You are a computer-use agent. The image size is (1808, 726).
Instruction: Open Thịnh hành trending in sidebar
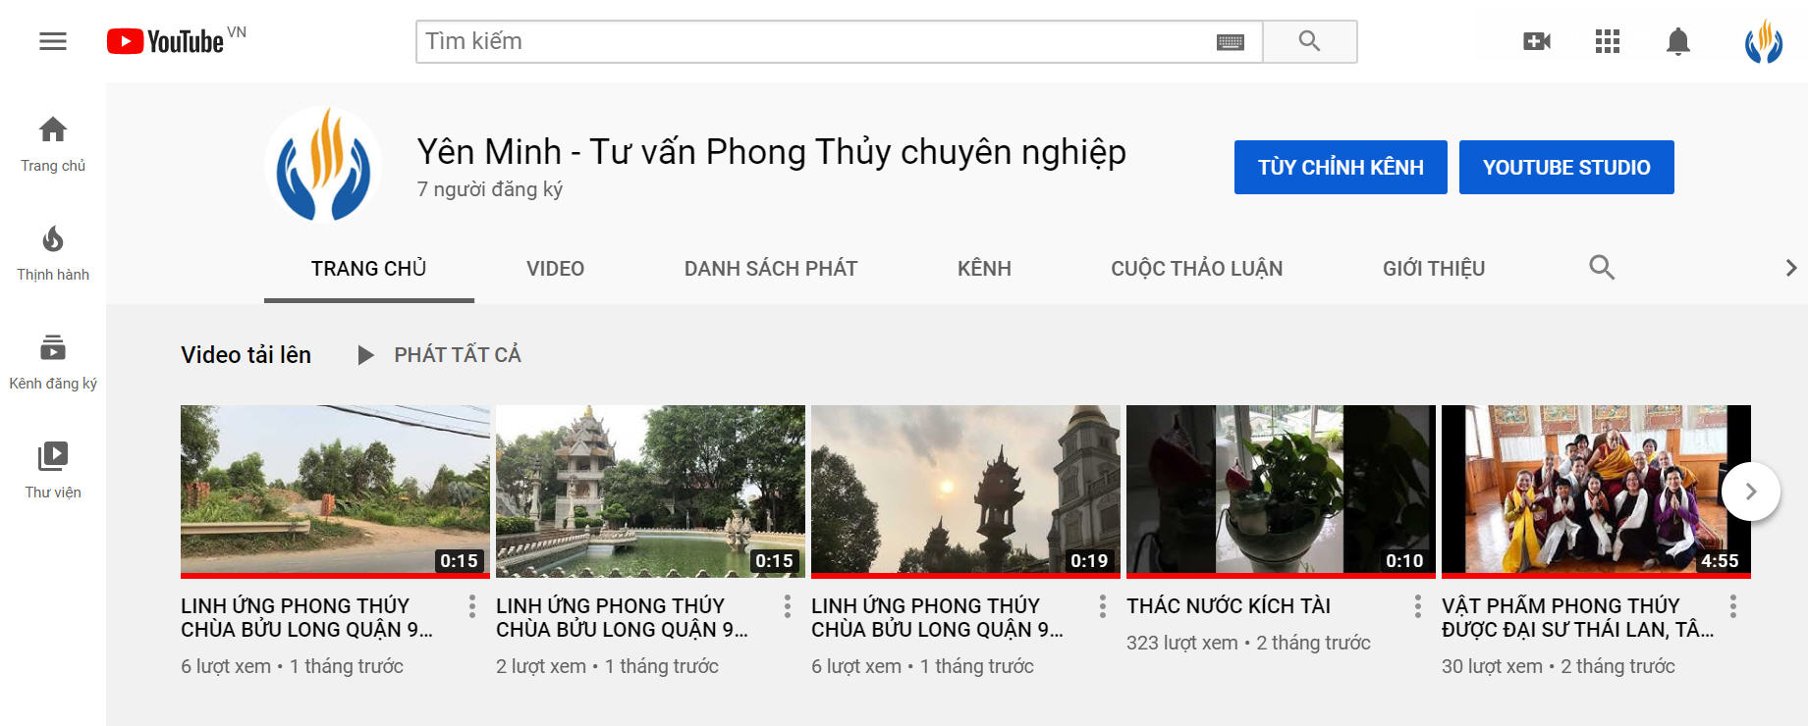pos(53,253)
